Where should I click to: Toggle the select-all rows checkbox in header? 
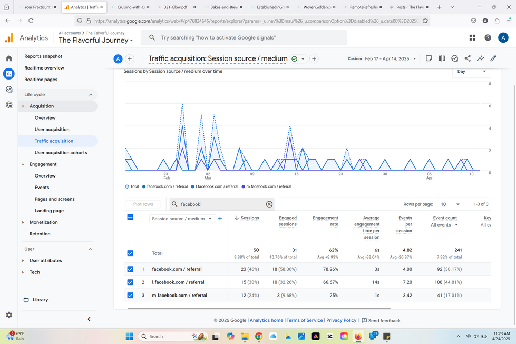click(130, 217)
